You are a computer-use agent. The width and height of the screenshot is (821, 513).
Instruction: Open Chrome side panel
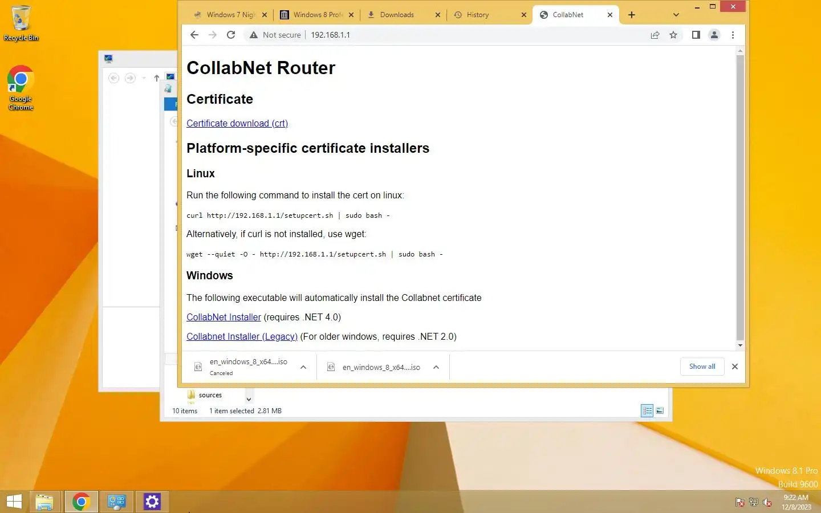pos(696,35)
